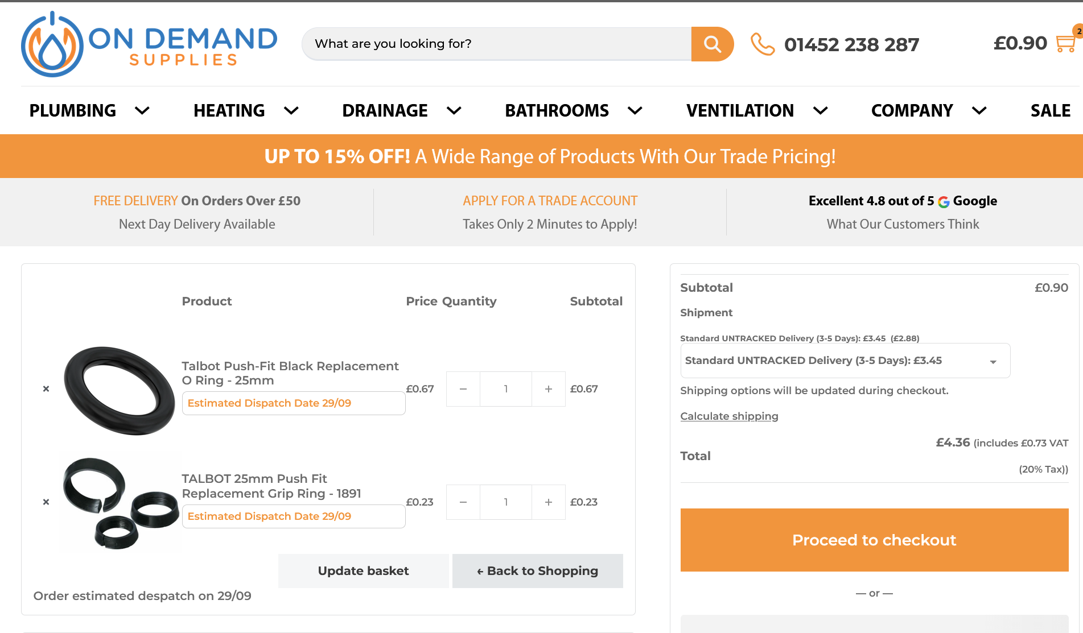Go to the SALE section
The width and height of the screenshot is (1083, 633).
1051,110
